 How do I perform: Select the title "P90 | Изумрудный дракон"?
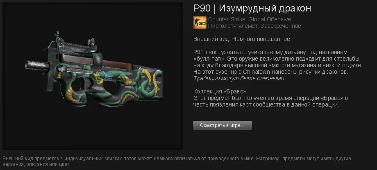252,8
